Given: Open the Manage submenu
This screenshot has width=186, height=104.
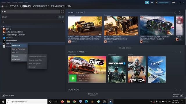Looking at the screenshot, I should 19,56.
